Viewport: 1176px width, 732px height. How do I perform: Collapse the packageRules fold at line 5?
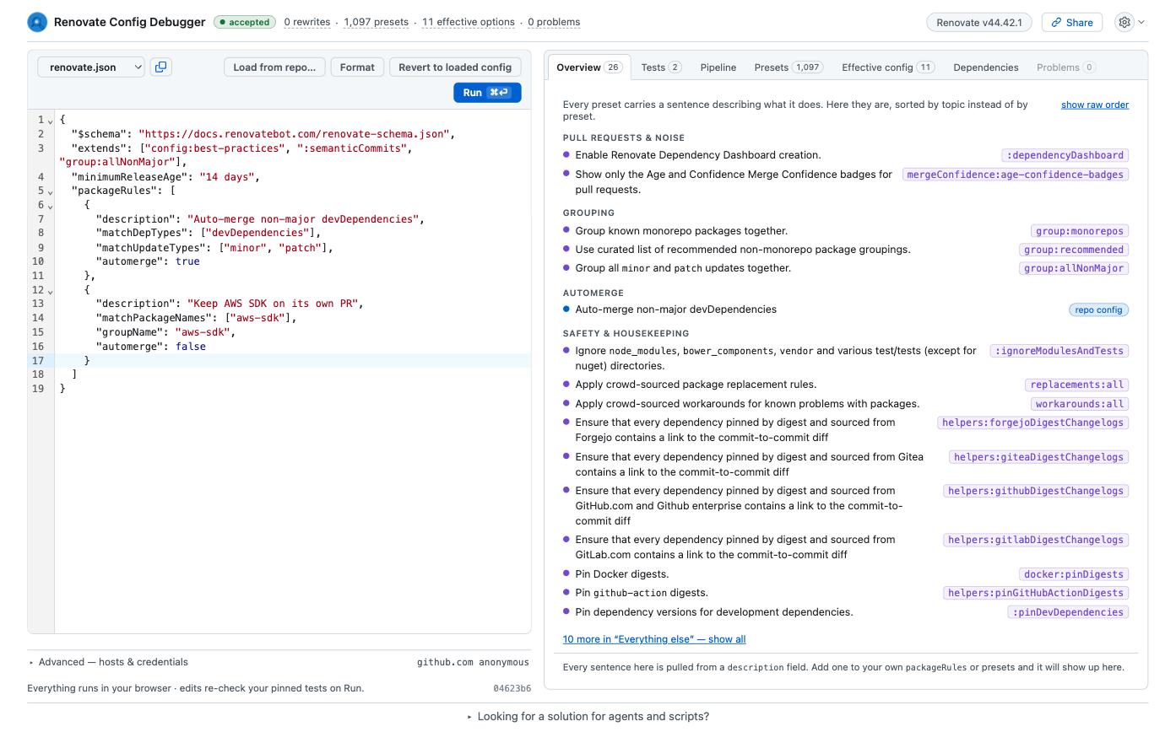[50, 191]
